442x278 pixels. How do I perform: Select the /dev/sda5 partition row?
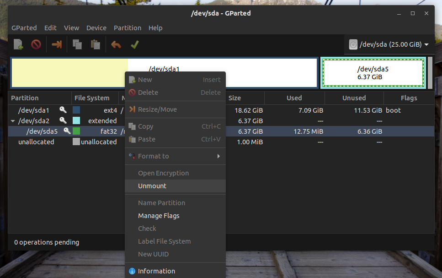pos(221,131)
